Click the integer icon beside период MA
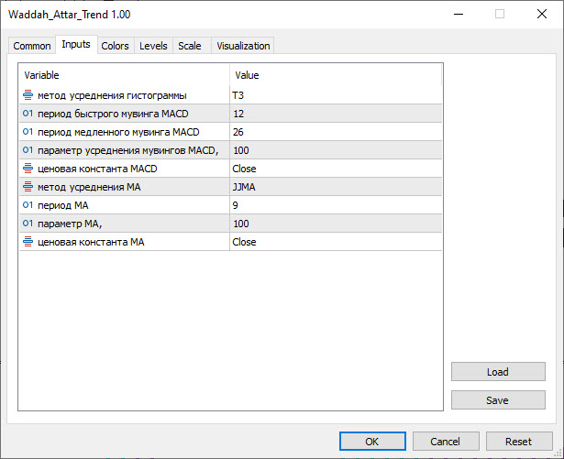Screen dimensions: 564x459 tap(28, 205)
